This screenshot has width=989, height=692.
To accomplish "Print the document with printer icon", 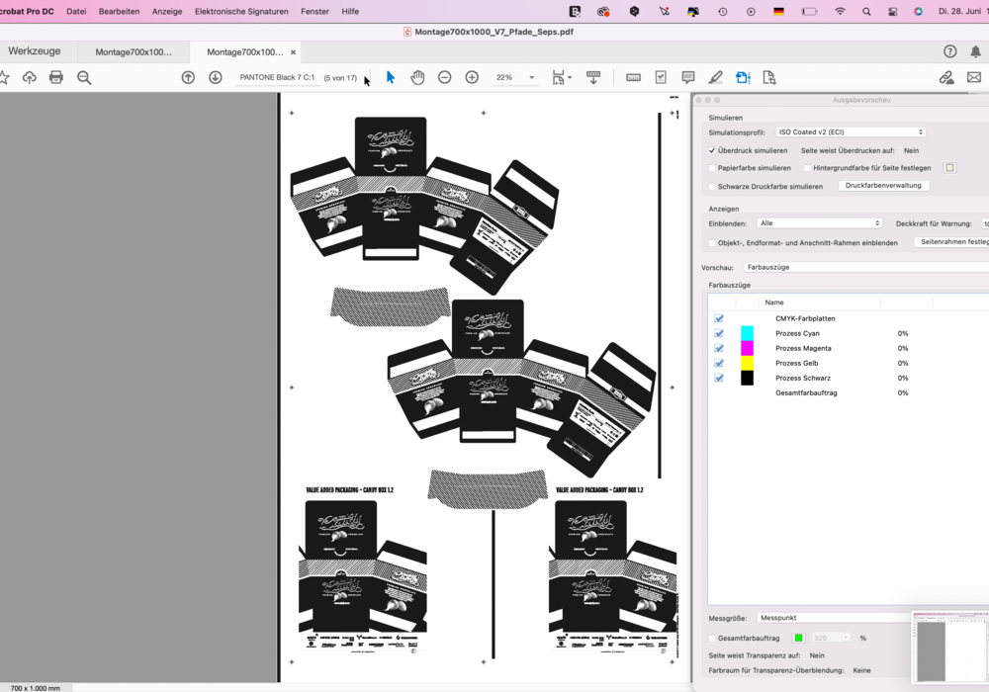I will (x=56, y=77).
